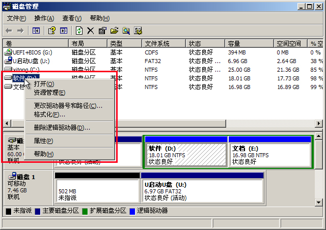Choose 格式化(F)... from context menu

coord(49,114)
